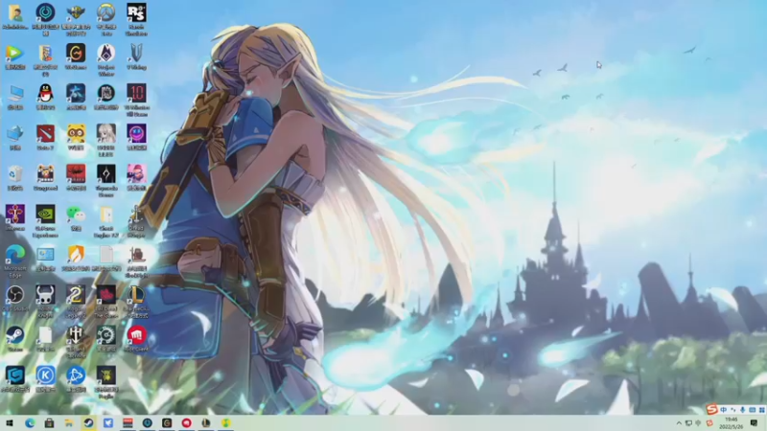Launch the Battle.net shortcut
This screenshot has width=767, height=431.
tap(76, 375)
